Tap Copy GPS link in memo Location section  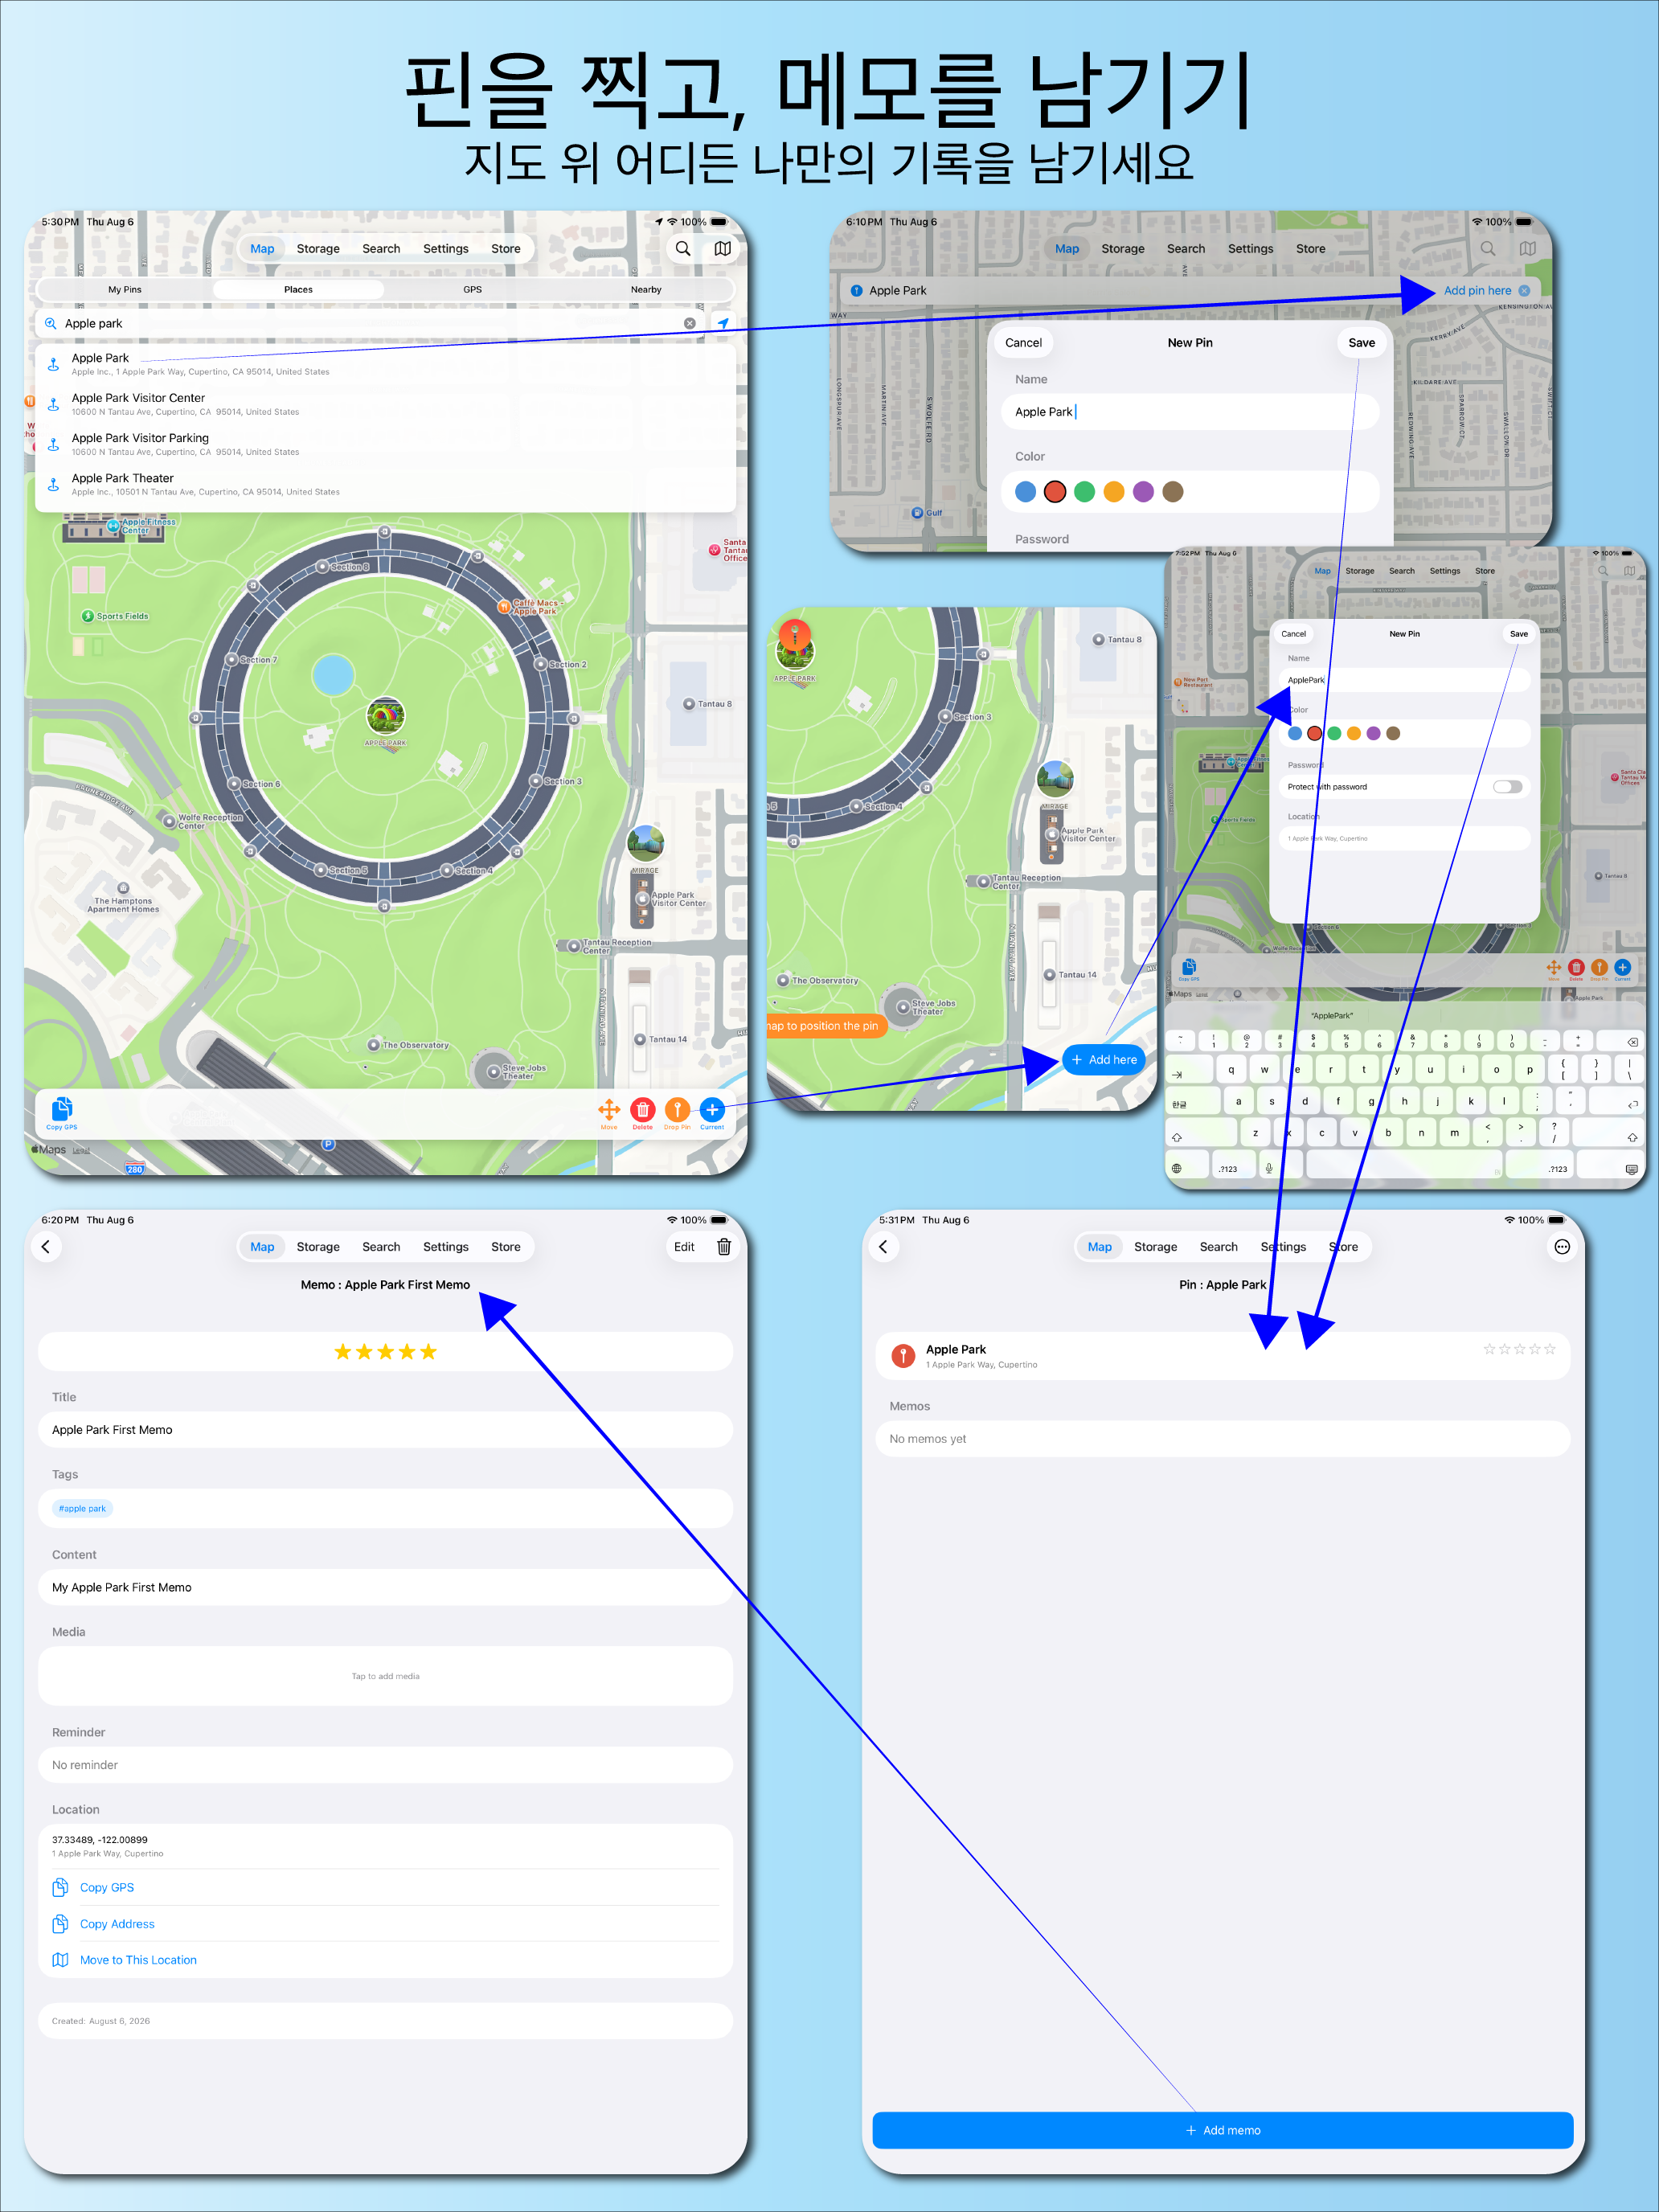[x=107, y=1887]
